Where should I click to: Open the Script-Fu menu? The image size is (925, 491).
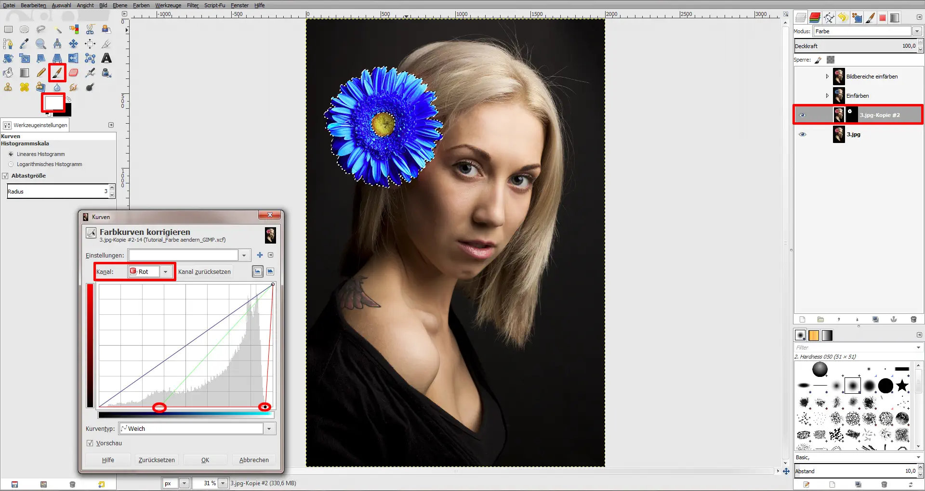214,5
